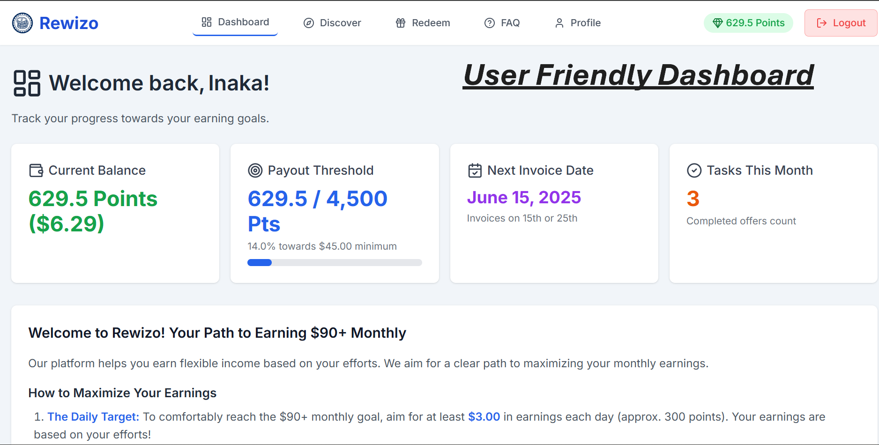Click the calendar icon beside Next Invoice Date
Image resolution: width=879 pixels, height=445 pixels.
pyautogui.click(x=475, y=171)
